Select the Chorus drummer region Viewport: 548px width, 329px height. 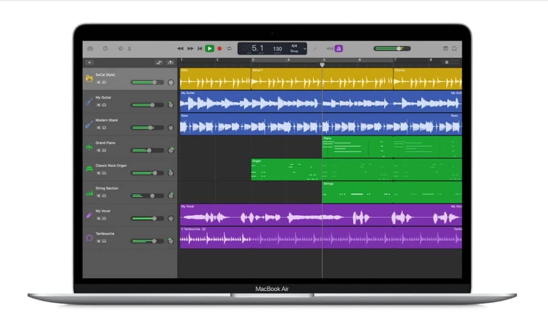[x=428, y=79]
